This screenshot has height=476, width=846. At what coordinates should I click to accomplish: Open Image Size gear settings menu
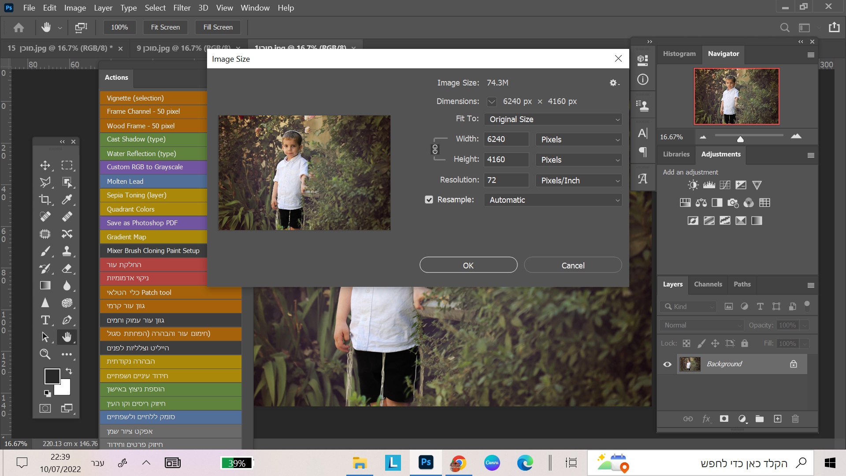point(614,83)
